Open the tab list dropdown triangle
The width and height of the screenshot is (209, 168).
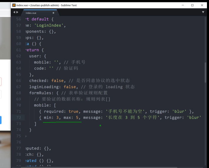click(203, 12)
